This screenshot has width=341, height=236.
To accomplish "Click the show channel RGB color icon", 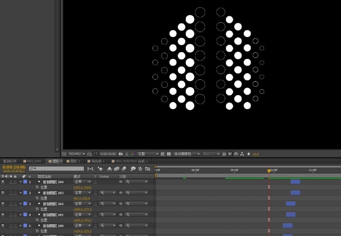I will (x=132, y=154).
